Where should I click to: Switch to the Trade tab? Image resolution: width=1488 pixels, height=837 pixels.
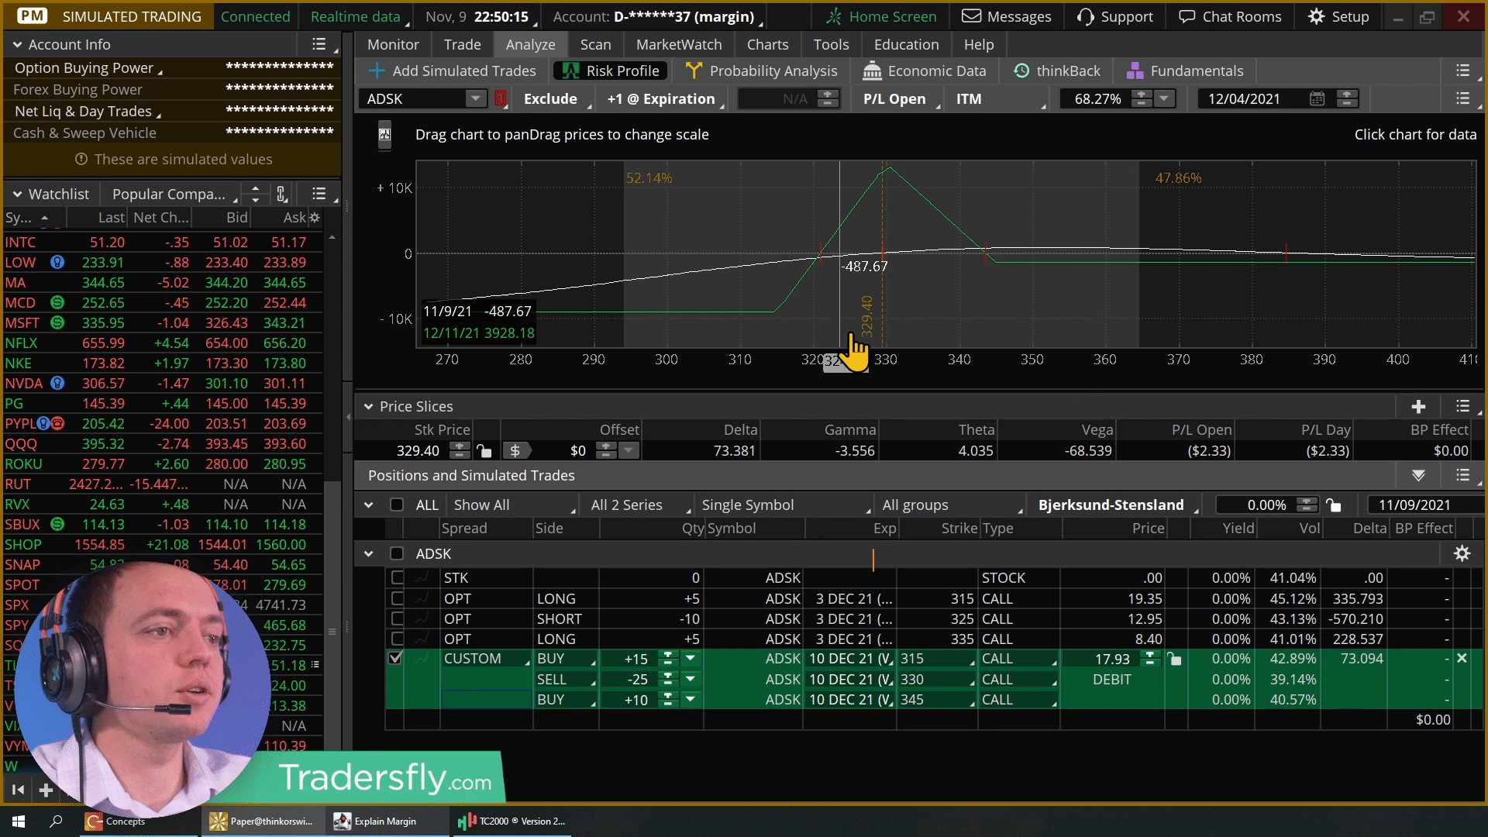pos(462,45)
